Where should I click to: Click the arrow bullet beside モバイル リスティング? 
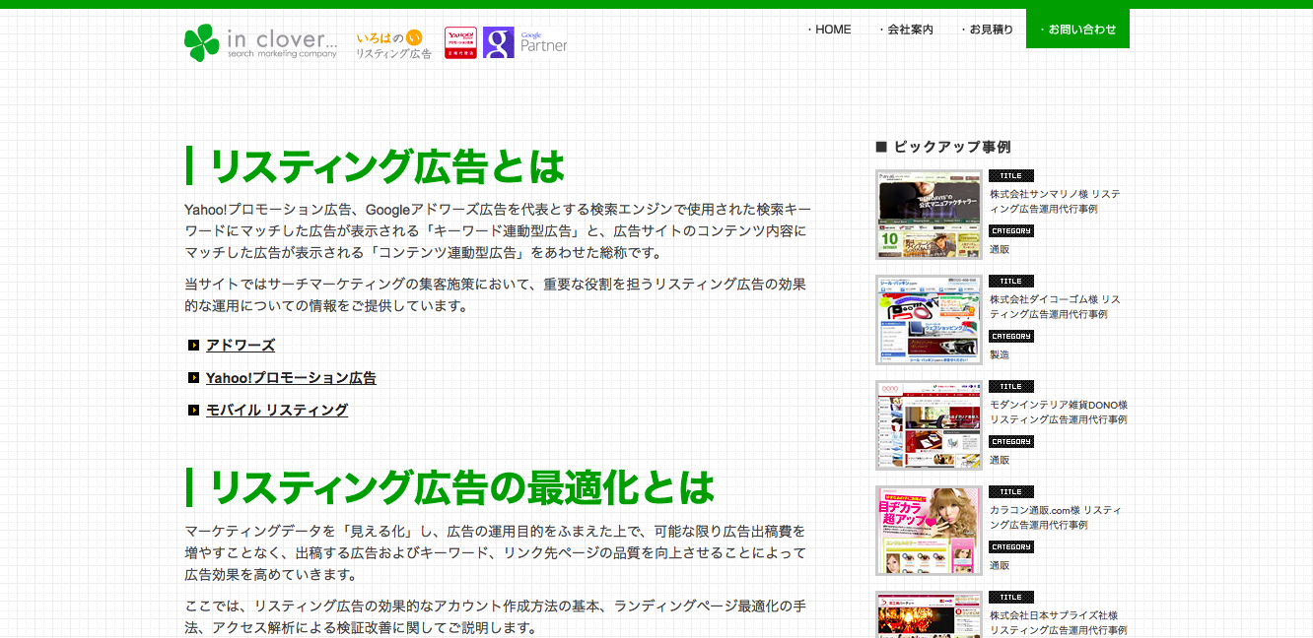pos(193,411)
